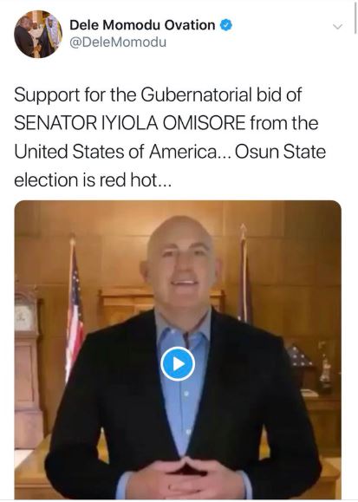
Task: Click the United States of America text
Action: [x=115, y=152]
